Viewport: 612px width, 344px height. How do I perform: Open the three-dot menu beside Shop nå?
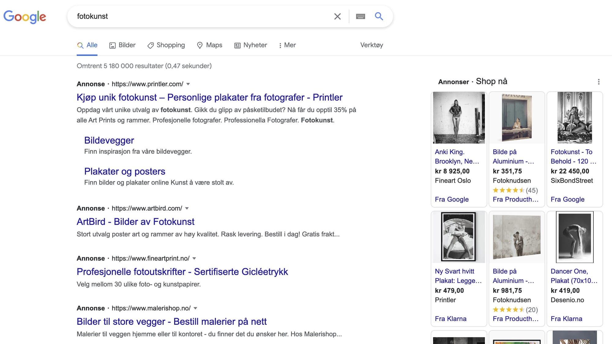tap(599, 82)
